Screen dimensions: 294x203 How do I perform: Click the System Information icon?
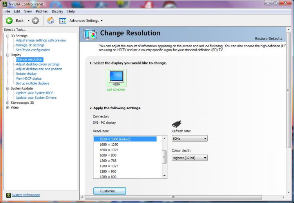coord(9,195)
